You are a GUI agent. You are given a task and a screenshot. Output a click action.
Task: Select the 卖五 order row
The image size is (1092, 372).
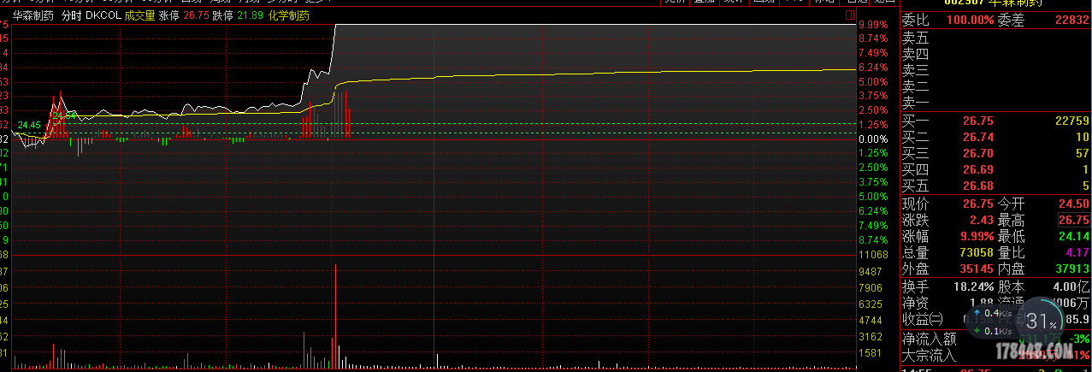click(x=996, y=38)
